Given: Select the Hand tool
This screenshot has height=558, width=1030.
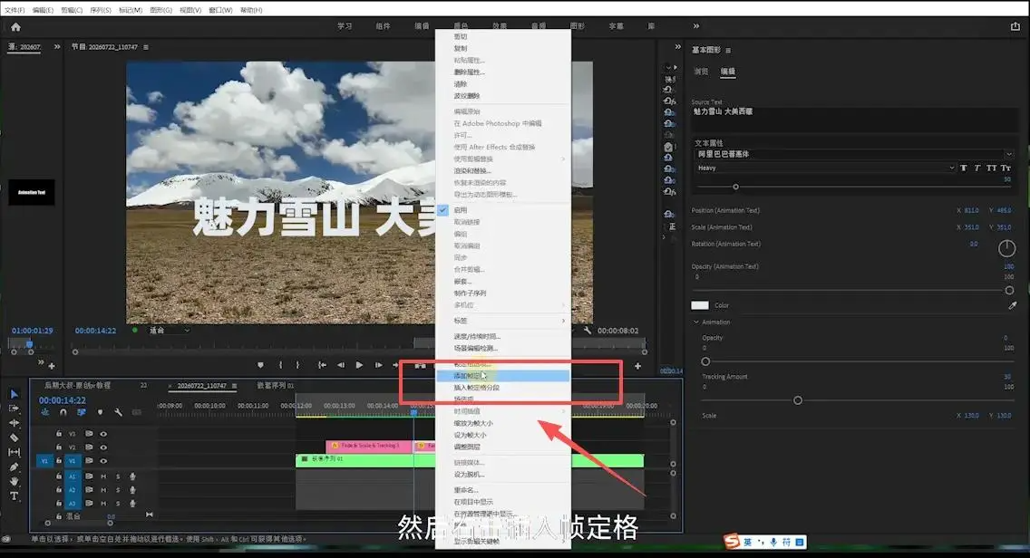Looking at the screenshot, I should (x=15, y=481).
